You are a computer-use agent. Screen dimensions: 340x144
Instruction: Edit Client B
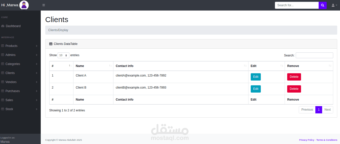[x=256, y=89]
